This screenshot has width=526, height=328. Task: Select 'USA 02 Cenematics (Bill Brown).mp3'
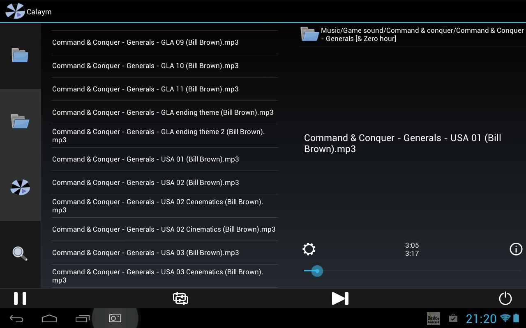(x=165, y=206)
